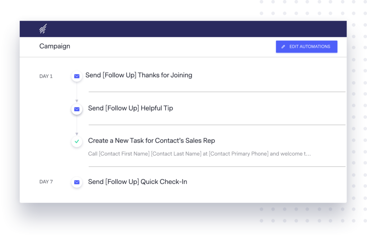Image resolution: width=367 pixels, height=237 pixels.
Task: Toggle the completed state of the Sales Rep task
Action: click(77, 142)
